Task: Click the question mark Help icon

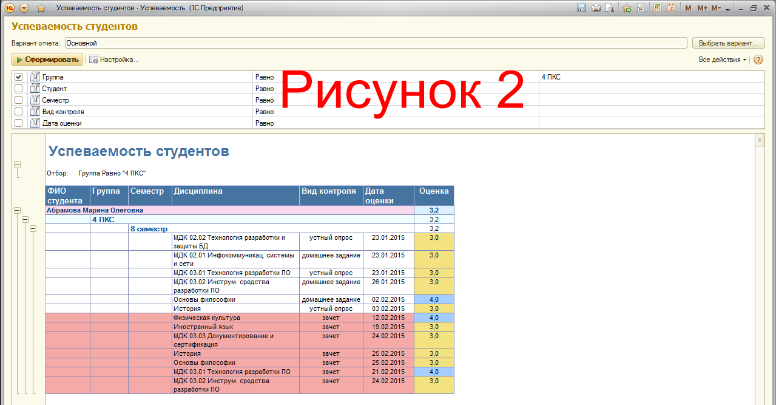Action: pyautogui.click(x=758, y=60)
